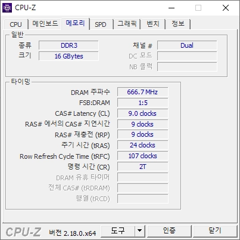This screenshot has width=240, height=240.
Task: Click the empty NB 클럭 field
Action: point(187,67)
